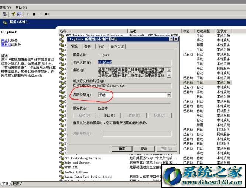Click the restart service toolbar icon
Screen dimensions: 246x188
(x=47, y=14)
